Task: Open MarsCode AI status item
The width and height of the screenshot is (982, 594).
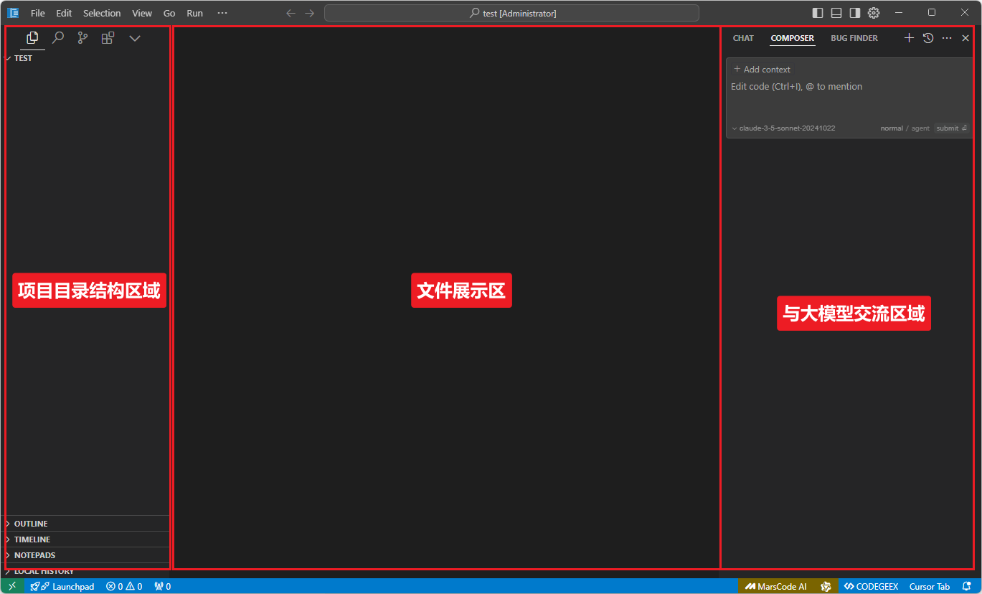Action: click(x=777, y=586)
